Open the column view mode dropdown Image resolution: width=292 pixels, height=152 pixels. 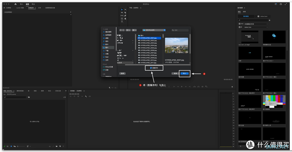point(128,30)
